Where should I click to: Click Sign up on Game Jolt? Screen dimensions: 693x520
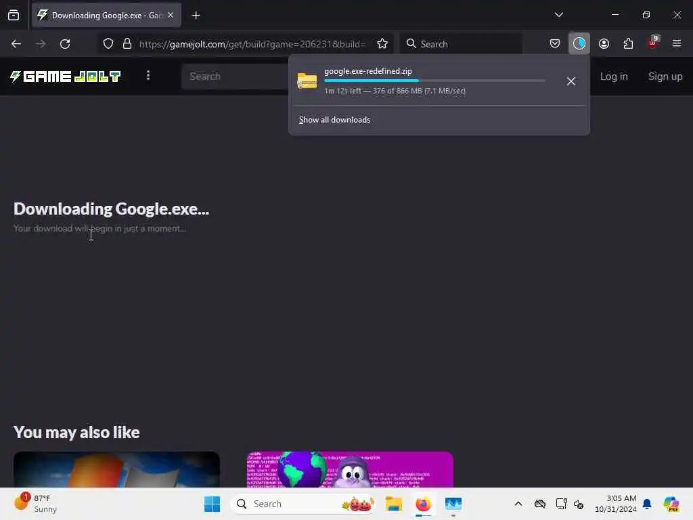click(665, 77)
